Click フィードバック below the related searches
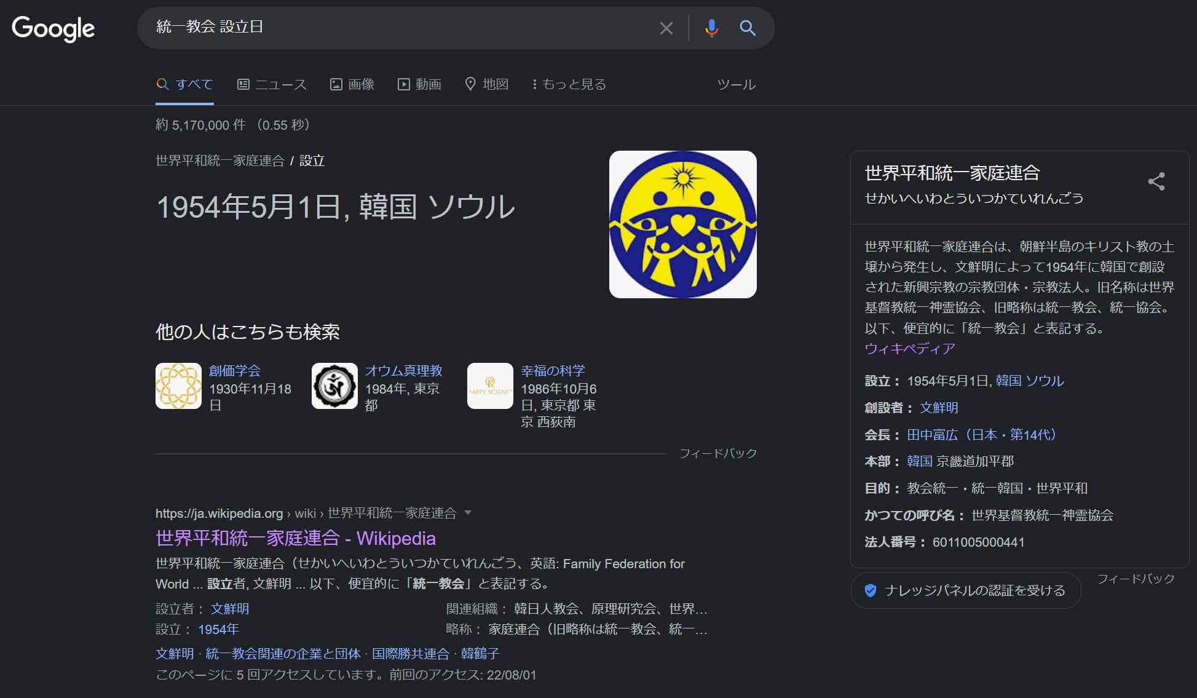 pyautogui.click(x=718, y=453)
